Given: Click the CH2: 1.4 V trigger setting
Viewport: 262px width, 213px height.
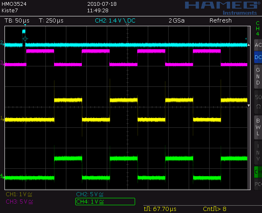Looking at the screenshot, I should (x=115, y=20).
